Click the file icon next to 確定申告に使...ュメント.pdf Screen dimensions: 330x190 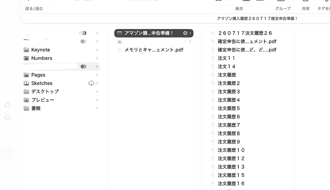pos(213,41)
